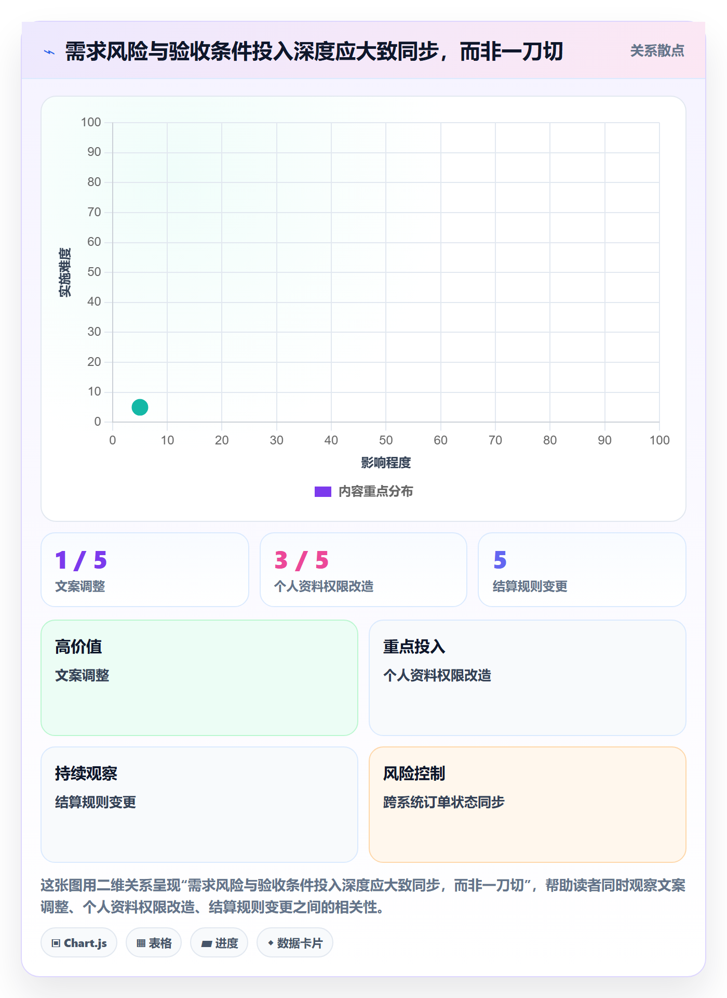Screen dimensions: 727x998
Task: Click the 数据卡片 tag
Action: [x=295, y=943]
